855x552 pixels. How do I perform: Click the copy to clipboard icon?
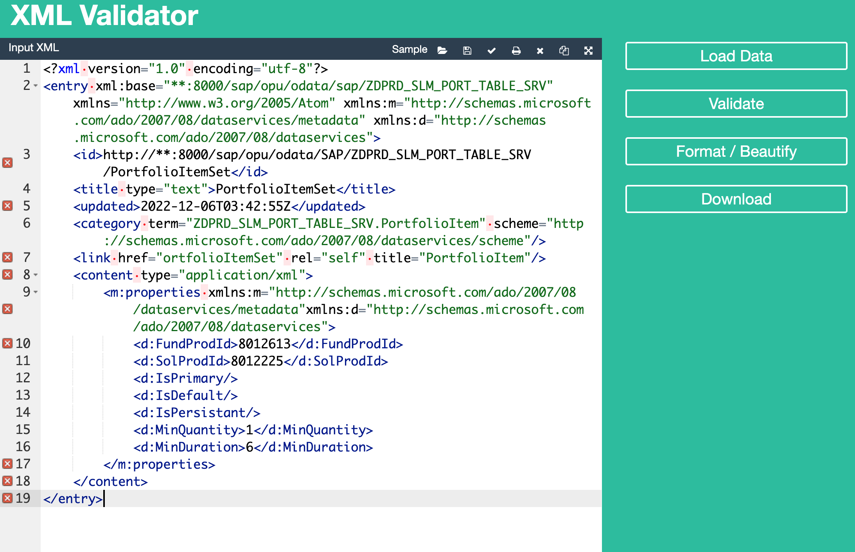(564, 50)
